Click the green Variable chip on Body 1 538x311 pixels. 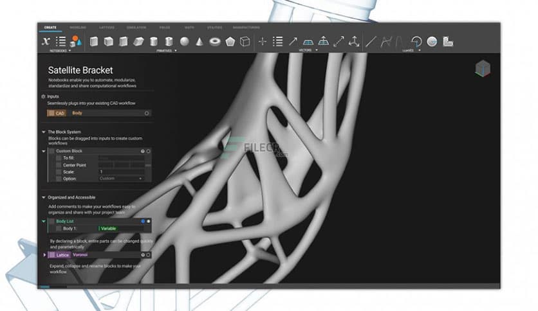point(108,229)
